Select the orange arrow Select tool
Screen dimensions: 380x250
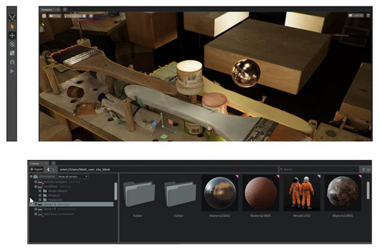[x=12, y=27]
